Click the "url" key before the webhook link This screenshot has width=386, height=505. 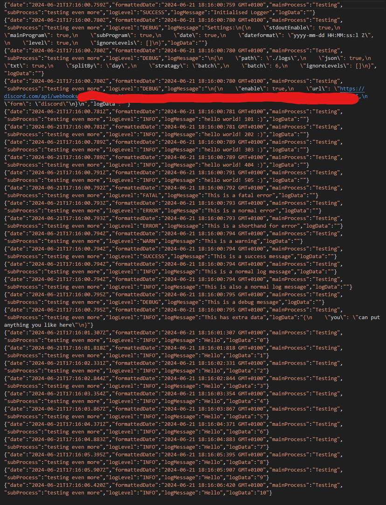(x=317, y=89)
